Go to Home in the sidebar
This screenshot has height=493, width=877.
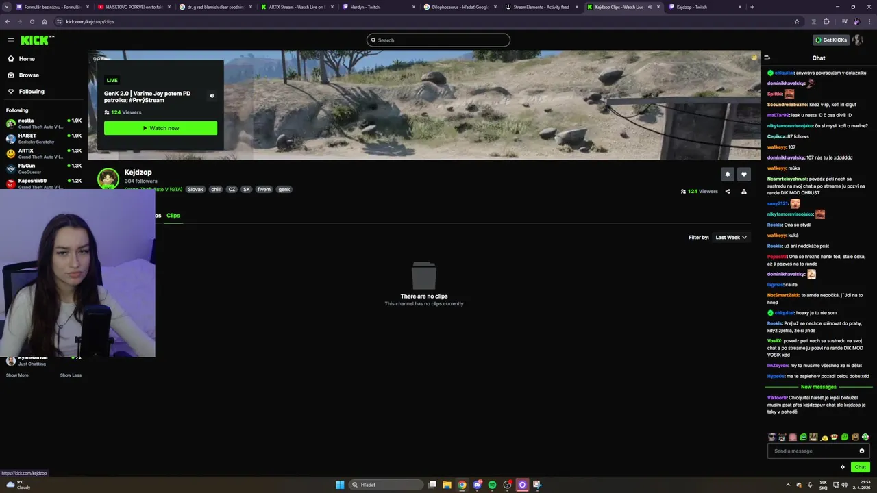point(27,59)
